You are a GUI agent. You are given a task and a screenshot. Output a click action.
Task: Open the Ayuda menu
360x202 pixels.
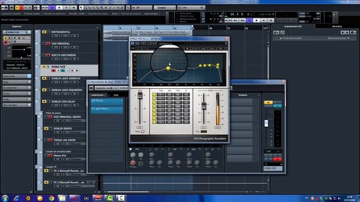[106, 2]
